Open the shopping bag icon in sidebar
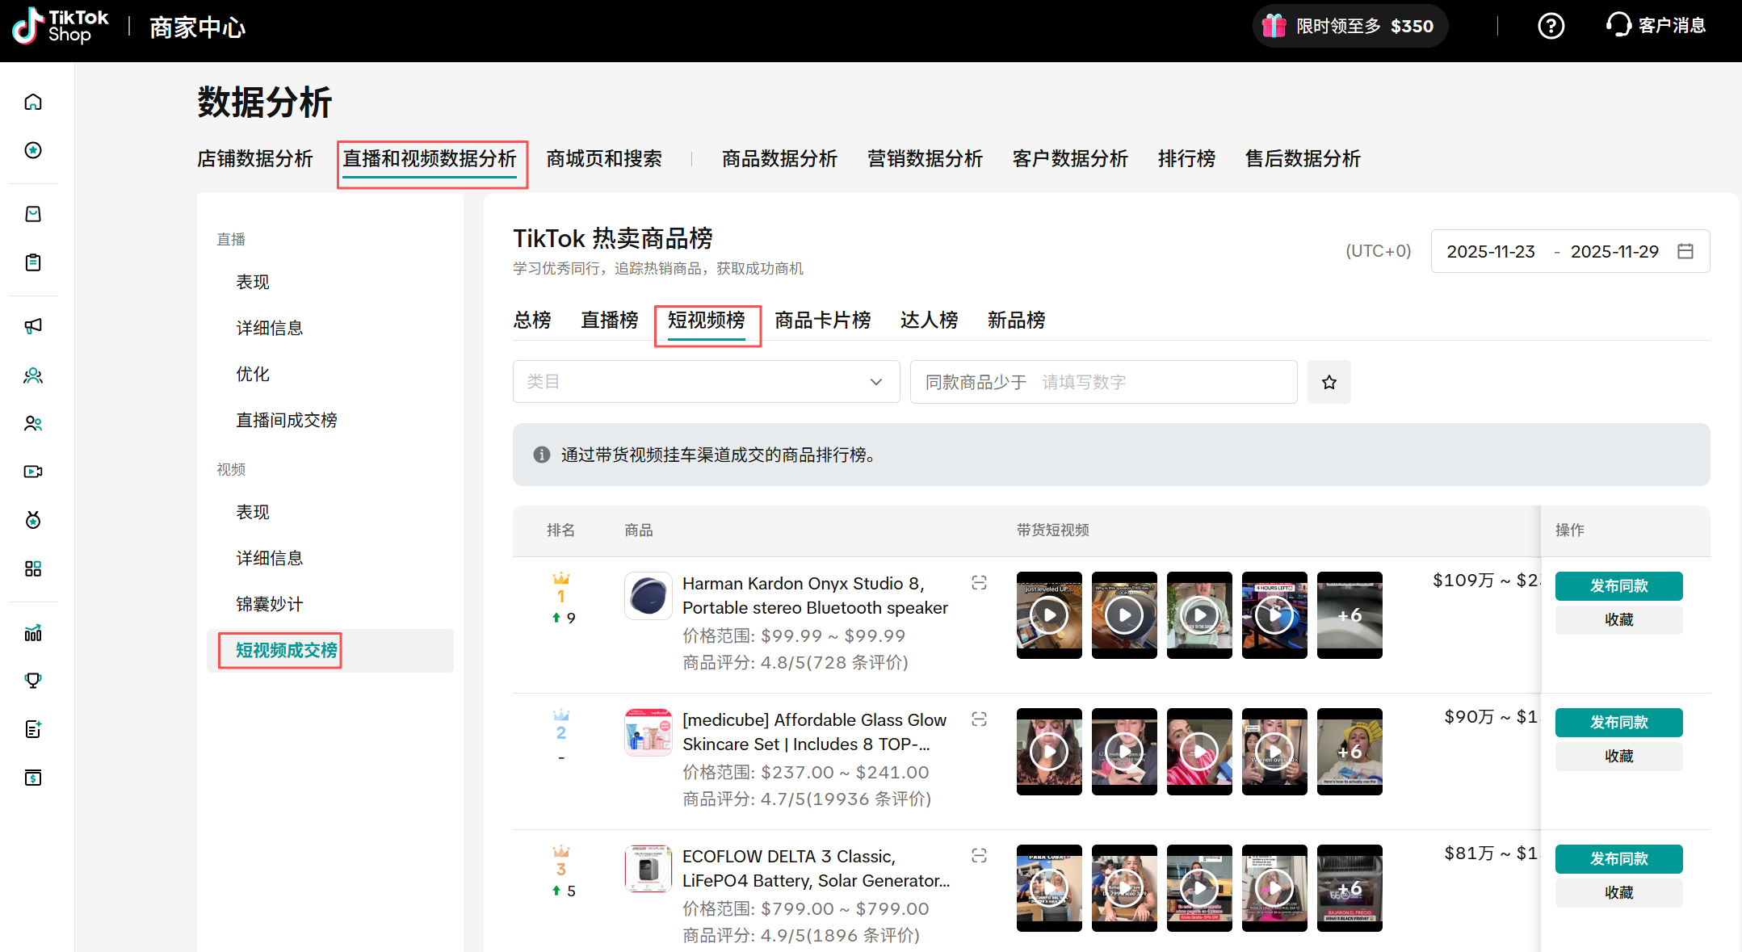Viewport: 1742px width, 952px height. (x=33, y=214)
